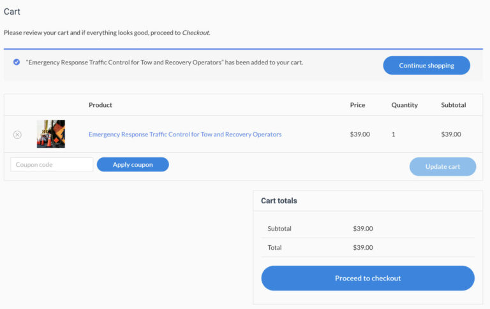Click the Cart totals heading
The image size is (490, 309).
pyautogui.click(x=279, y=201)
